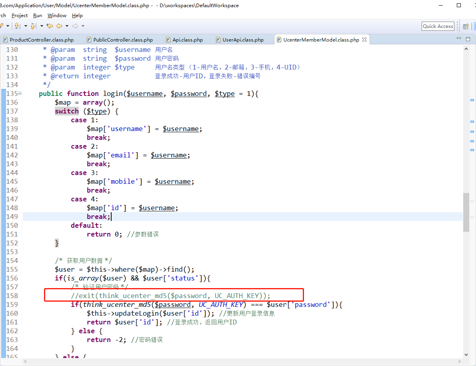This screenshot has height=366, width=476.
Task: Click the Quick Access search field
Action: (438, 26)
